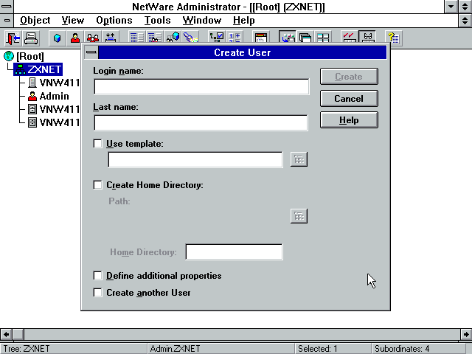
Task: Open the View menu
Action: (73, 20)
